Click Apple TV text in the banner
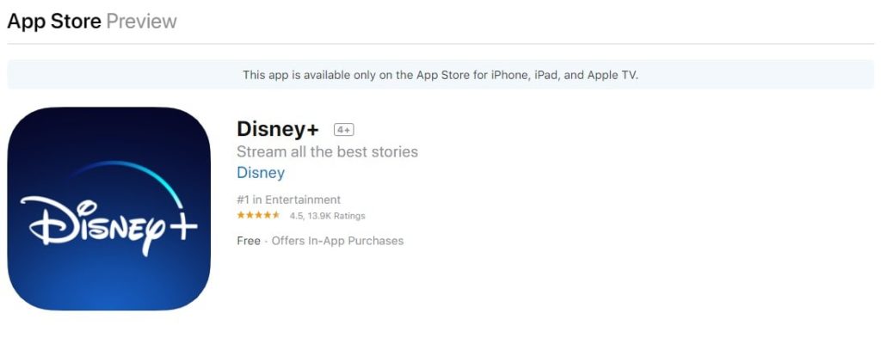Viewport: 881px width, 338px height. (612, 75)
